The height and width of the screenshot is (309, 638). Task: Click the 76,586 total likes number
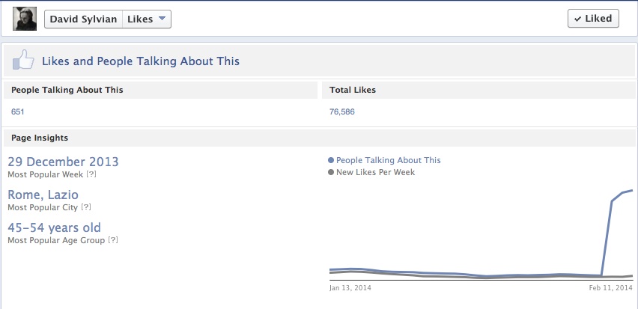pyautogui.click(x=341, y=111)
